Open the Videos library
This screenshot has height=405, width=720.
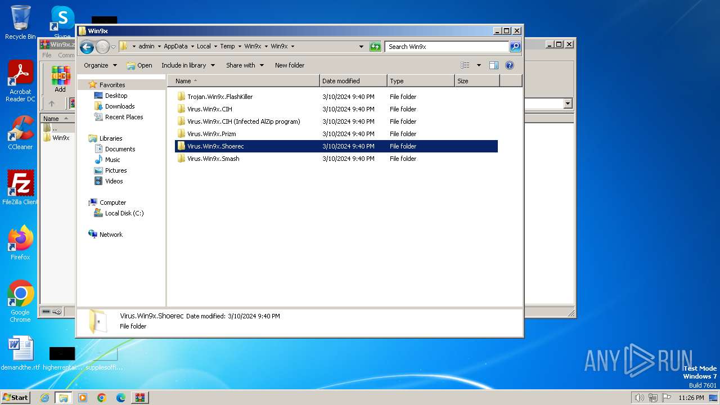[x=114, y=181]
